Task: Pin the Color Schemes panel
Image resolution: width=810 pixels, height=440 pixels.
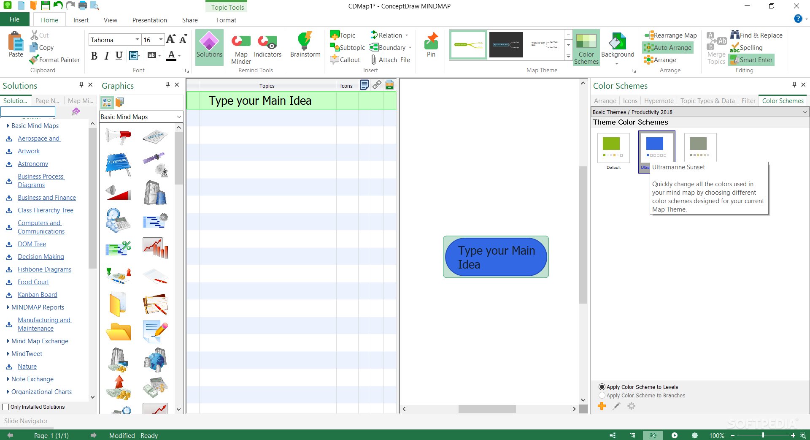Action: 794,85
